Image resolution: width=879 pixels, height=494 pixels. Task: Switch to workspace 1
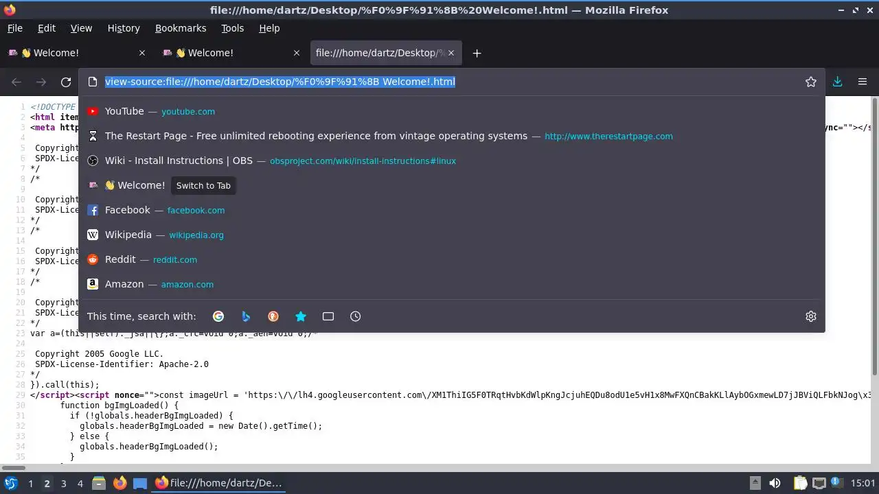30,483
